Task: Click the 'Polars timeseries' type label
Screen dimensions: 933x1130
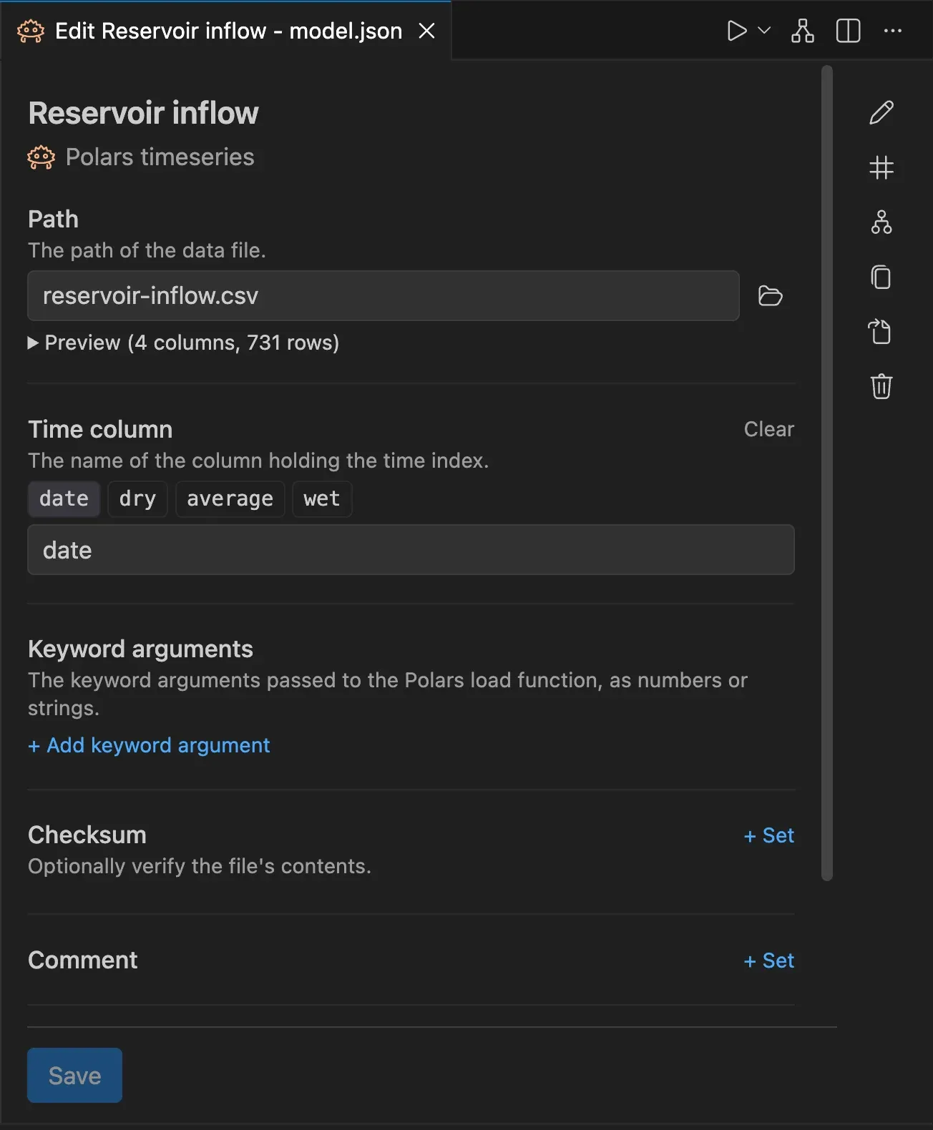Action: 160,157
